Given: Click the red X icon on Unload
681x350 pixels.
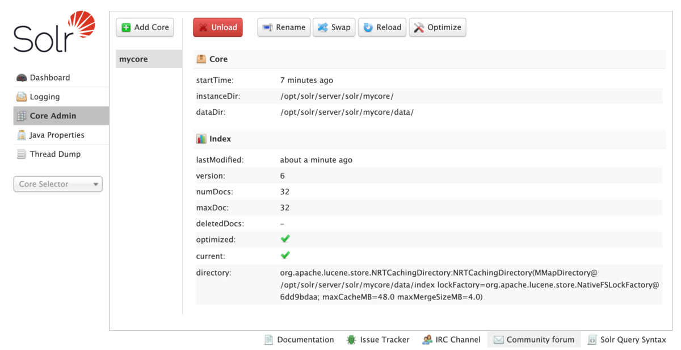Looking at the screenshot, I should [203, 27].
